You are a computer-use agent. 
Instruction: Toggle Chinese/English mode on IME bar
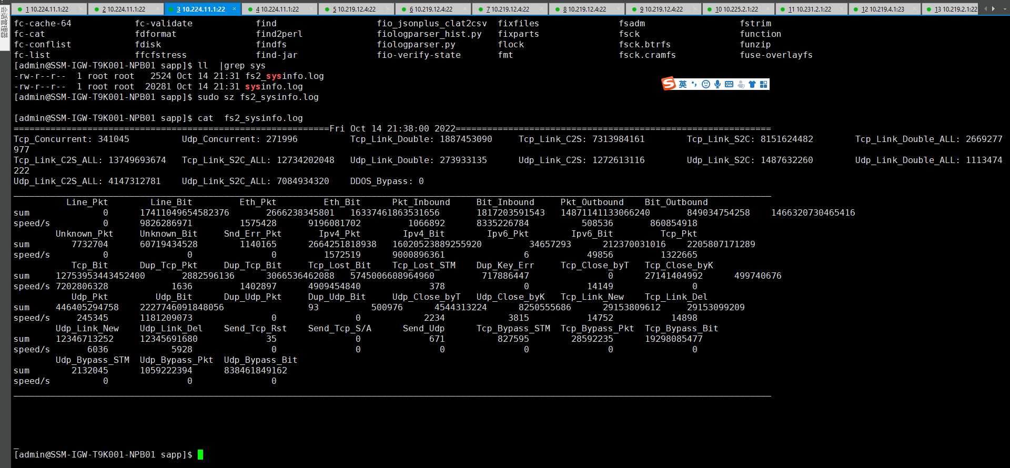(683, 84)
